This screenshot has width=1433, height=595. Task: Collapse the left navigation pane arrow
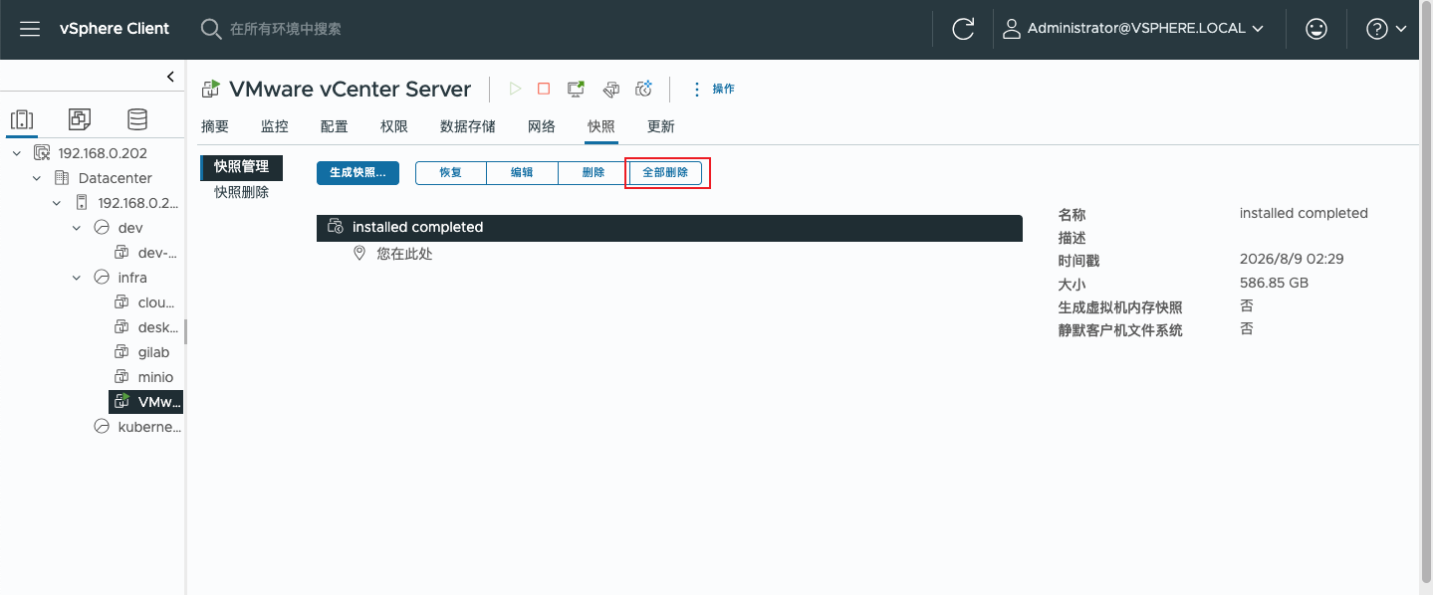point(170,77)
